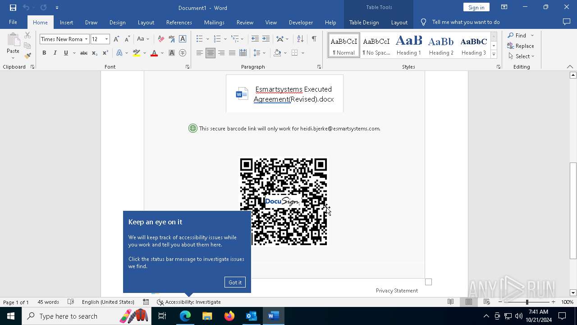Toggle italic formatting
This screenshot has width=577, height=325.
point(55,53)
